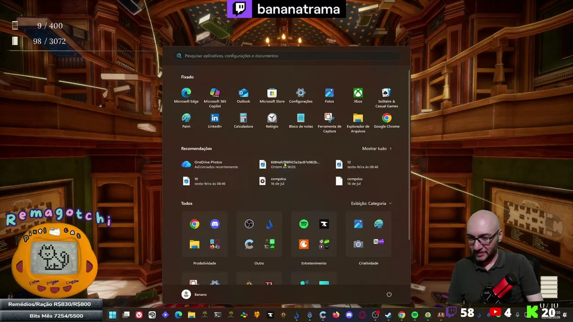Image resolution: width=573 pixels, height=322 pixels.
Task: Open the pinned Xbox app
Action: click(358, 96)
